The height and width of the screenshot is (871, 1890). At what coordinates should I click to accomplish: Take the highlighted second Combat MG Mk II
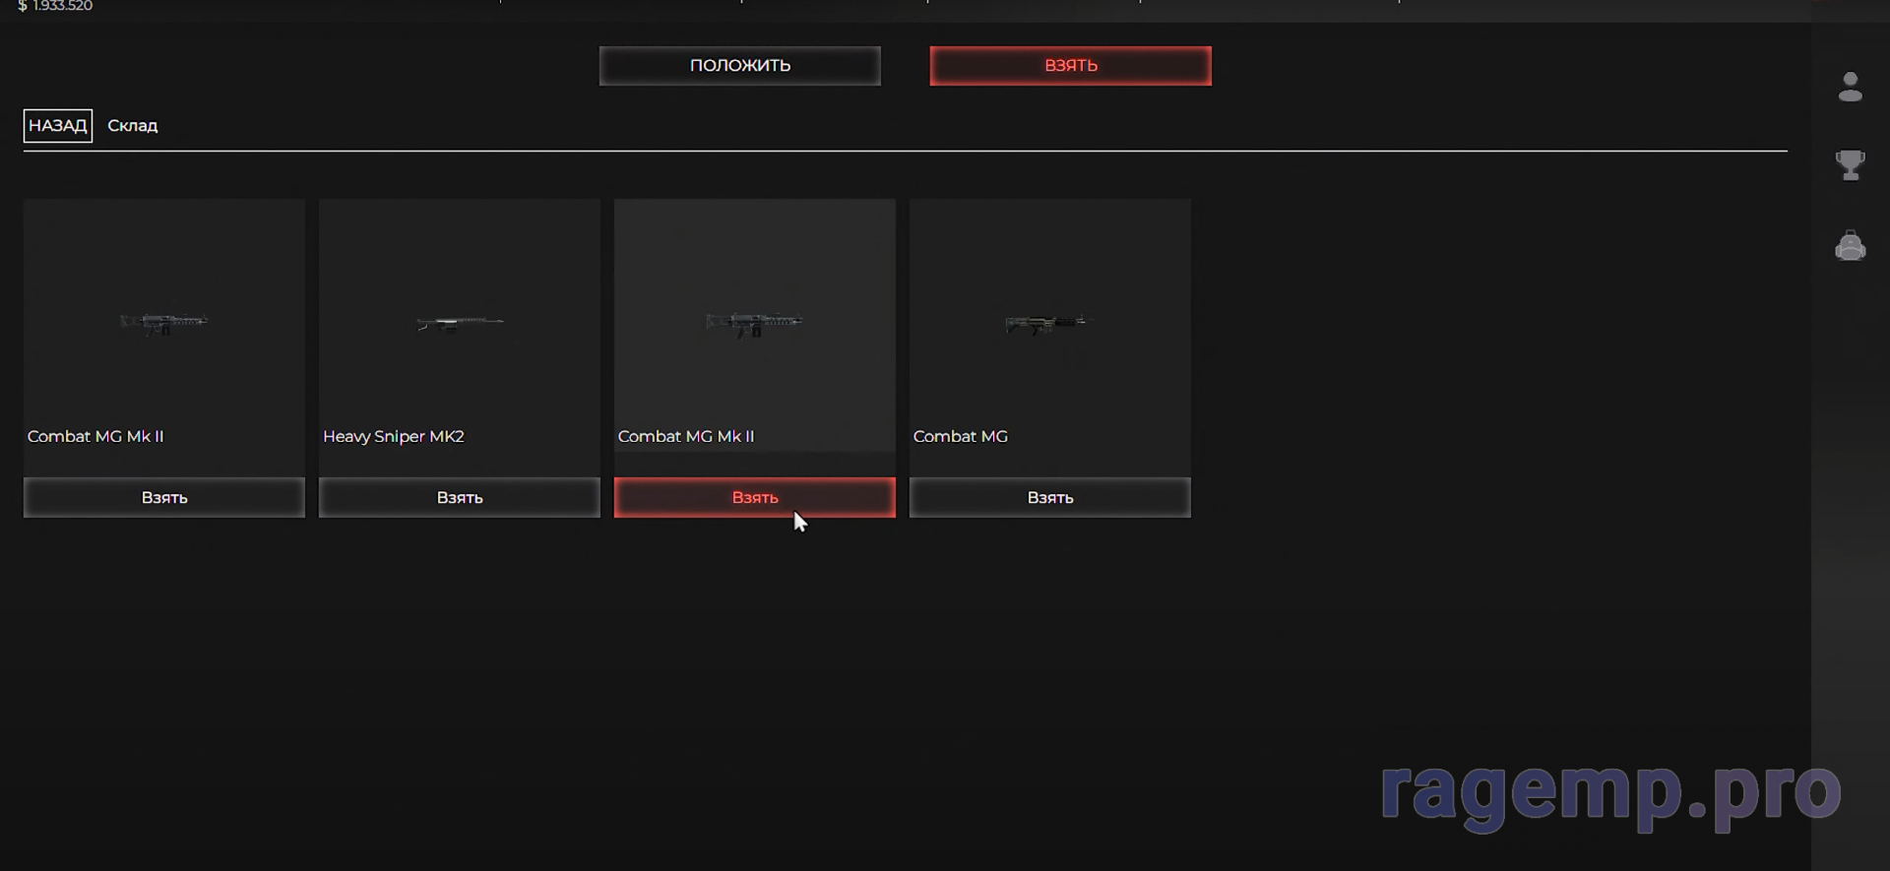pos(755,497)
